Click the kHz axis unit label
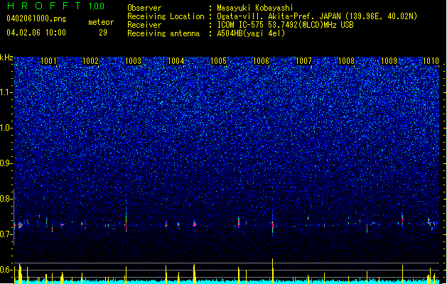The height and width of the screenshot is (284, 447). pyautogui.click(x=6, y=58)
